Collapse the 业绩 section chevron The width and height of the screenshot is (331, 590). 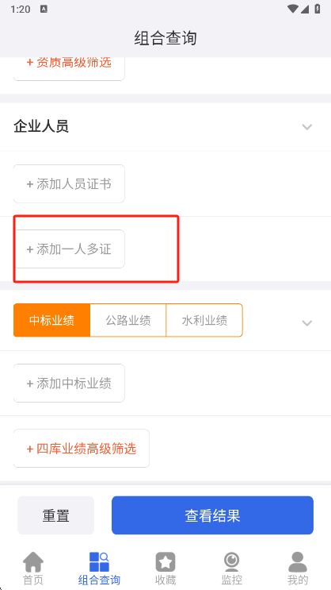point(307,323)
